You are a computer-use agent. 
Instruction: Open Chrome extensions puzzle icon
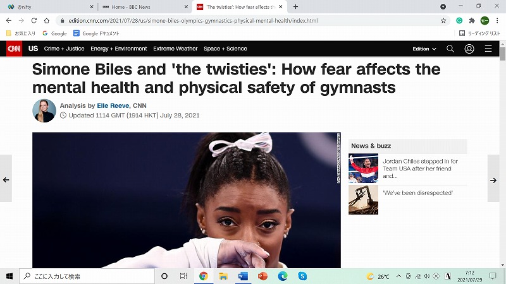pos(472,21)
